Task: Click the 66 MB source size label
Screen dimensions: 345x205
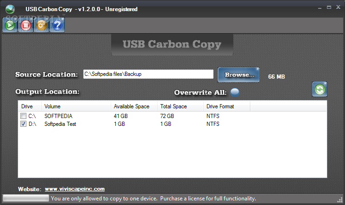Action: click(x=276, y=76)
